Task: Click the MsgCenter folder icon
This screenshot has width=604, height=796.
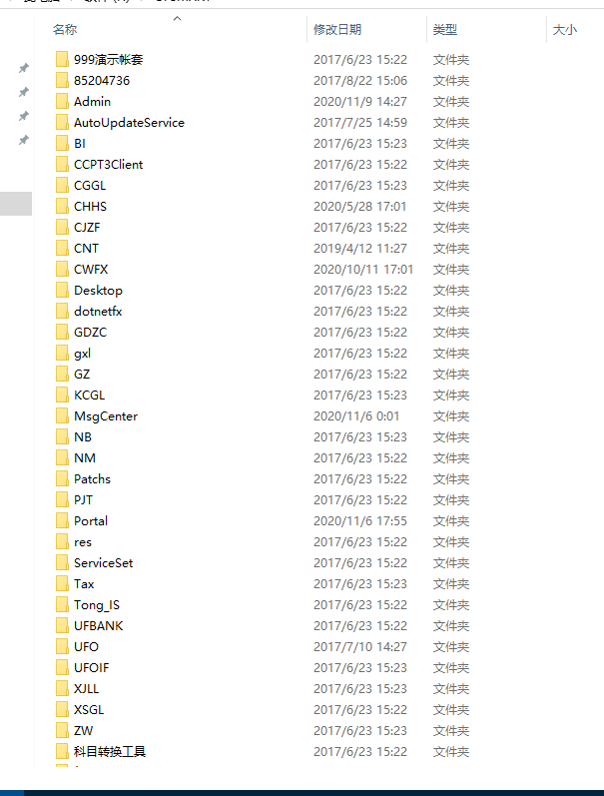Action: 62,416
